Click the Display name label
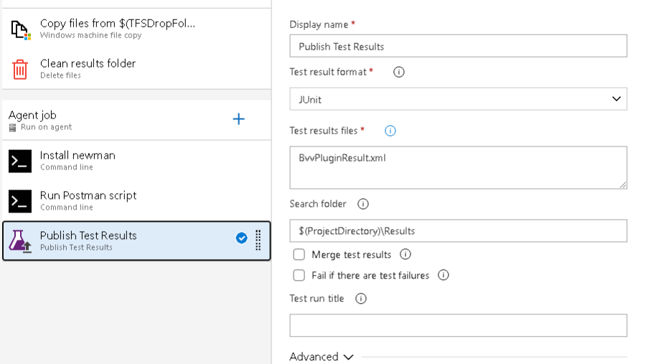646x364 pixels. point(319,24)
